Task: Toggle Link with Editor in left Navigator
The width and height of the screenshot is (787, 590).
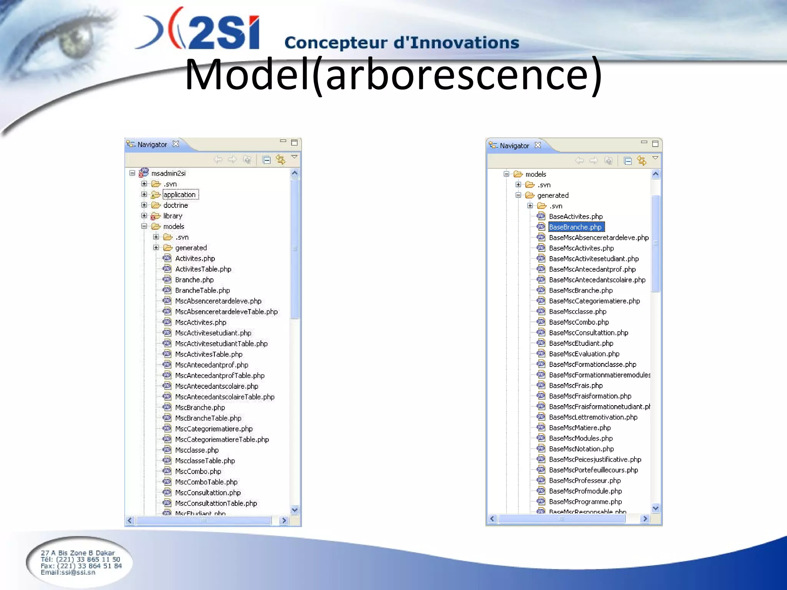Action: [x=281, y=159]
